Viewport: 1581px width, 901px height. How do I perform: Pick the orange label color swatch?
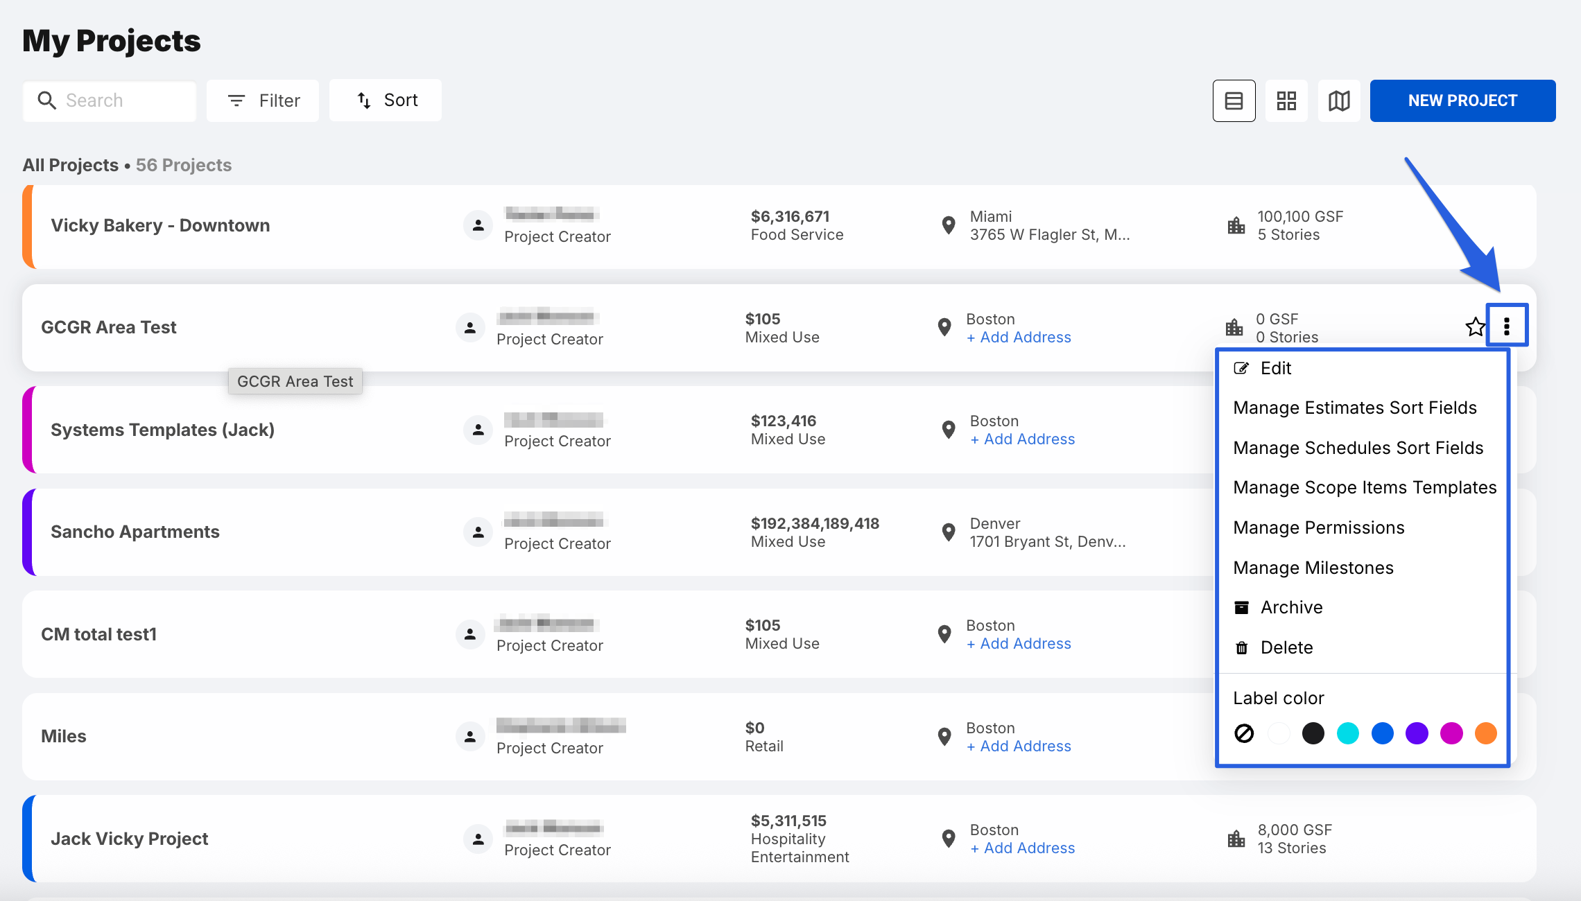pos(1485,733)
